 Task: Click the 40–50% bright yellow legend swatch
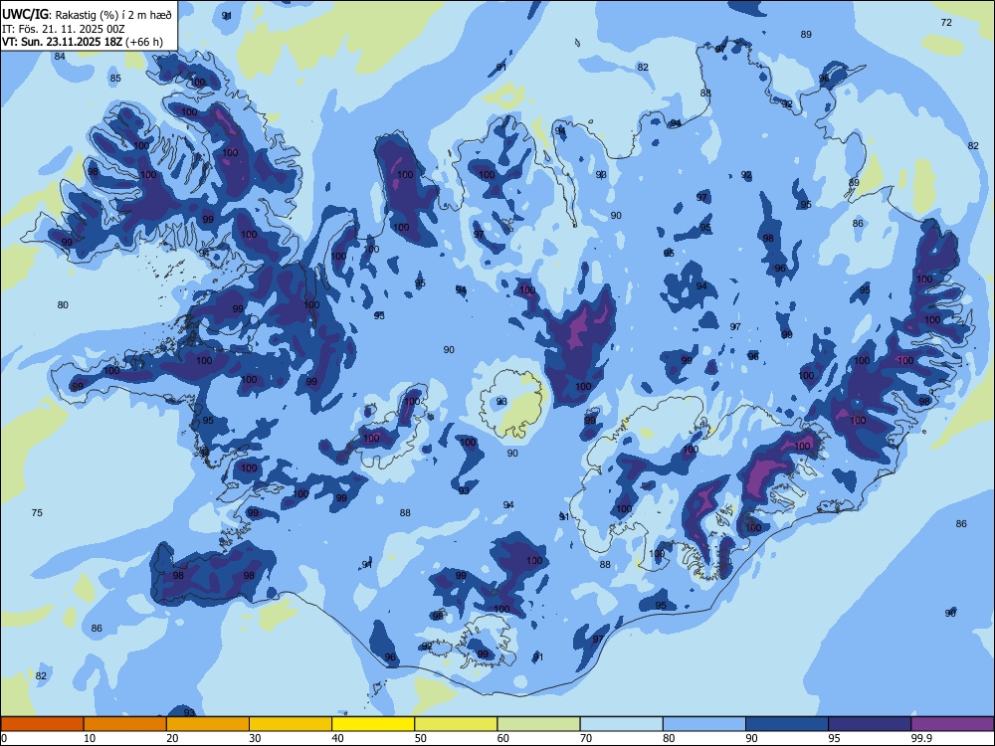click(373, 724)
